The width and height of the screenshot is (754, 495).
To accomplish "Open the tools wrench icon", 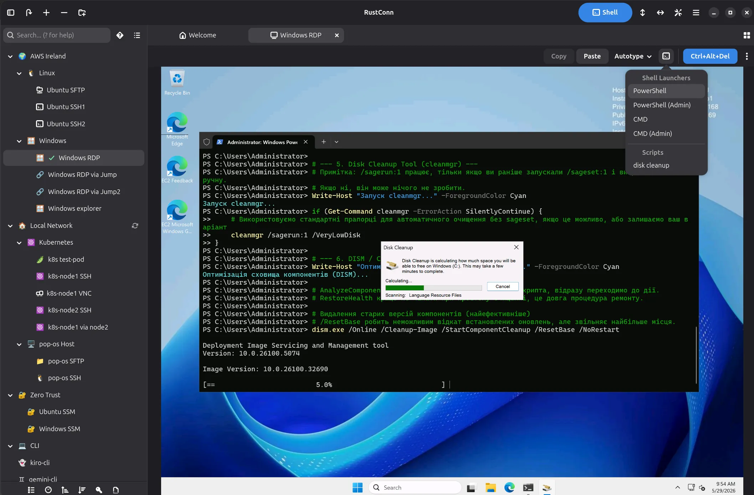I will (x=678, y=12).
